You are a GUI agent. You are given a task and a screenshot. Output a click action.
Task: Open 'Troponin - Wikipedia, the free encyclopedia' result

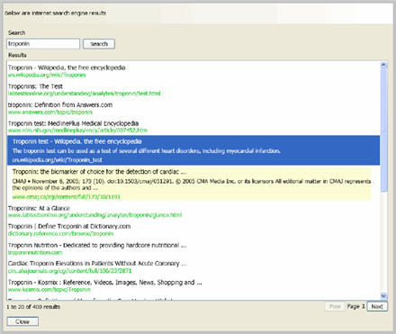(67, 68)
